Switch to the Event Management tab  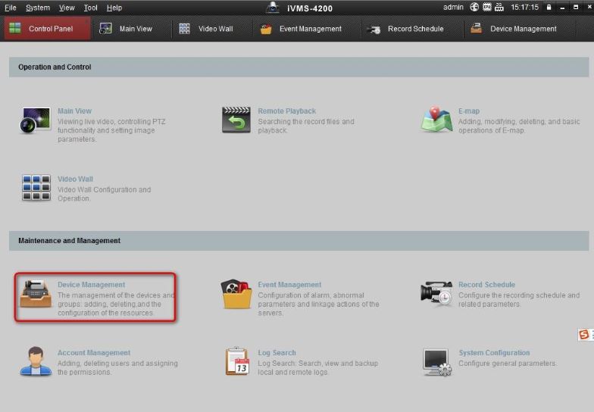tap(307, 29)
